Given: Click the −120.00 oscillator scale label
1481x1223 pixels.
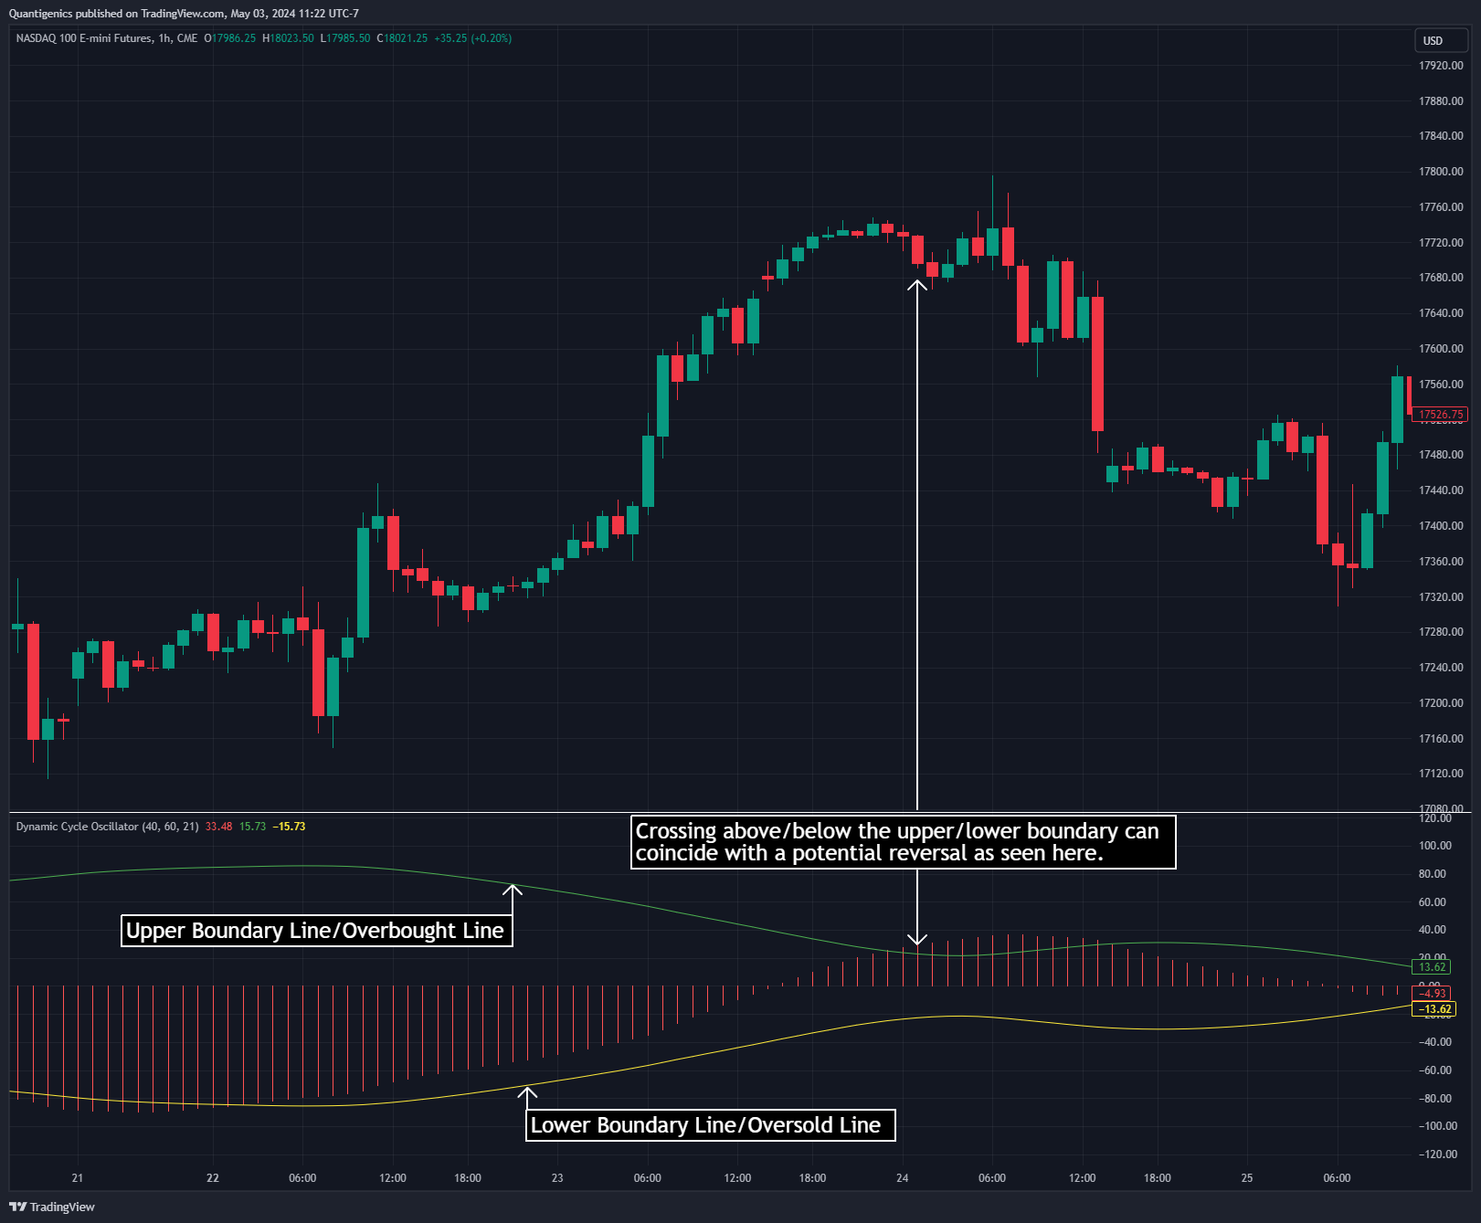Looking at the screenshot, I should point(1438,1154).
